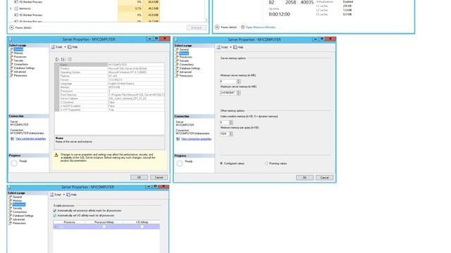Select the Server Collation row in property grid
The height and width of the screenshot is (253, 451).
112,98
